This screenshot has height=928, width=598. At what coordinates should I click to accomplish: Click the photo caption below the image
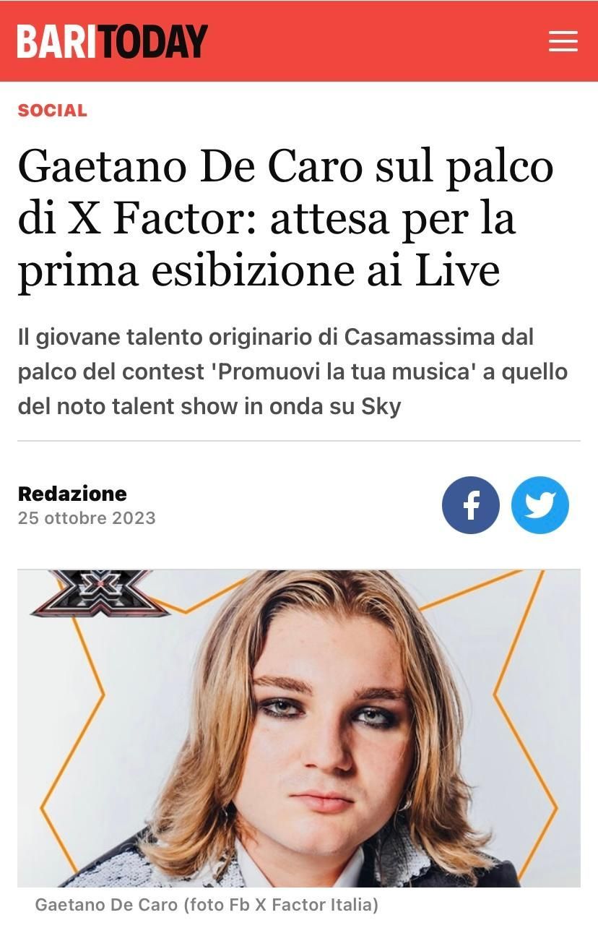pyautogui.click(x=207, y=904)
